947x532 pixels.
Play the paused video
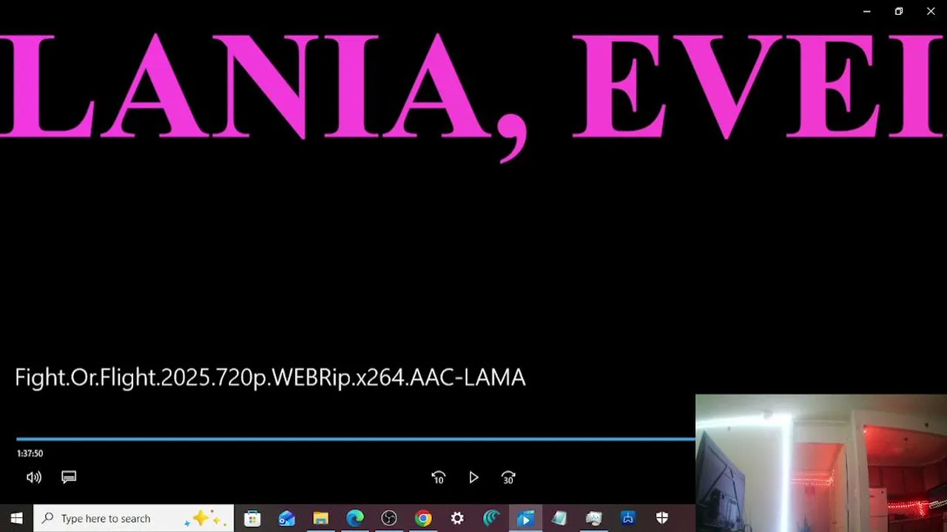pos(473,478)
